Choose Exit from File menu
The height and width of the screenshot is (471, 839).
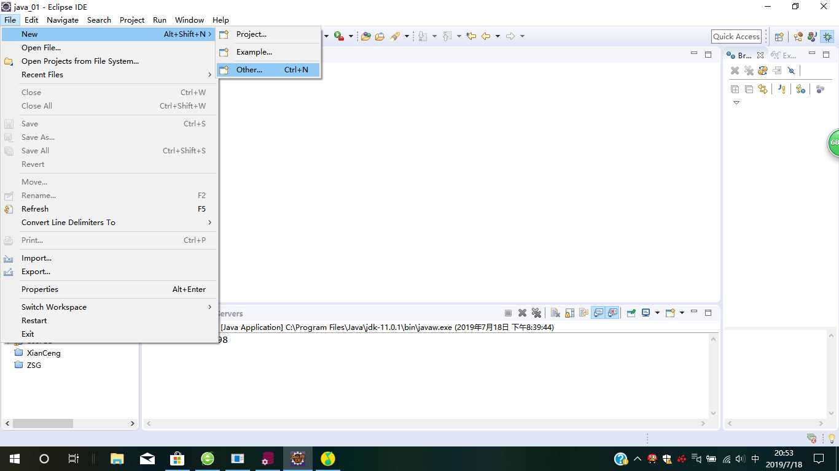click(109, 334)
